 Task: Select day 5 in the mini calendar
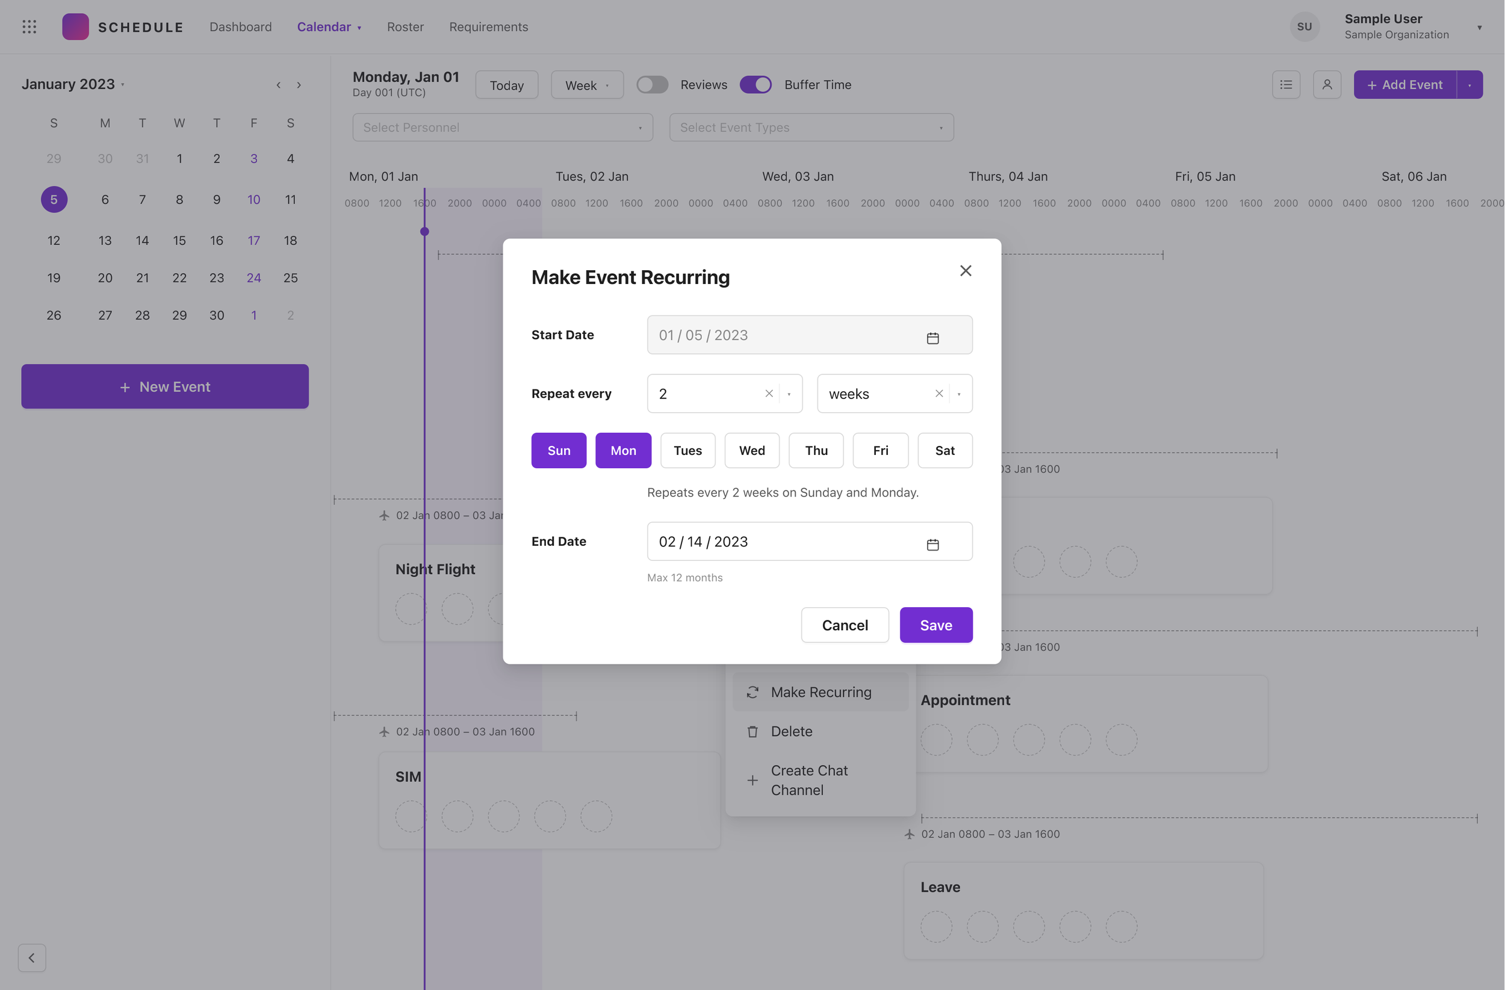pyautogui.click(x=54, y=200)
